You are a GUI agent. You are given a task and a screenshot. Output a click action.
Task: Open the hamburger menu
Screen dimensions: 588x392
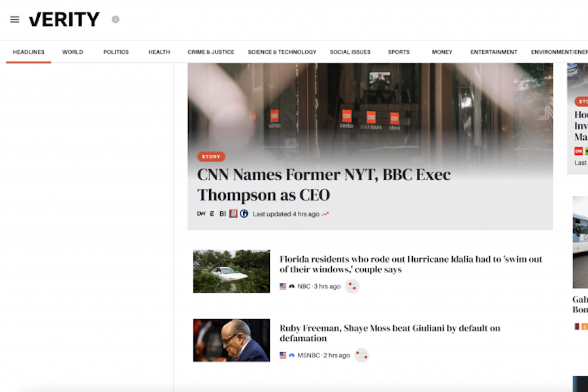[14, 20]
